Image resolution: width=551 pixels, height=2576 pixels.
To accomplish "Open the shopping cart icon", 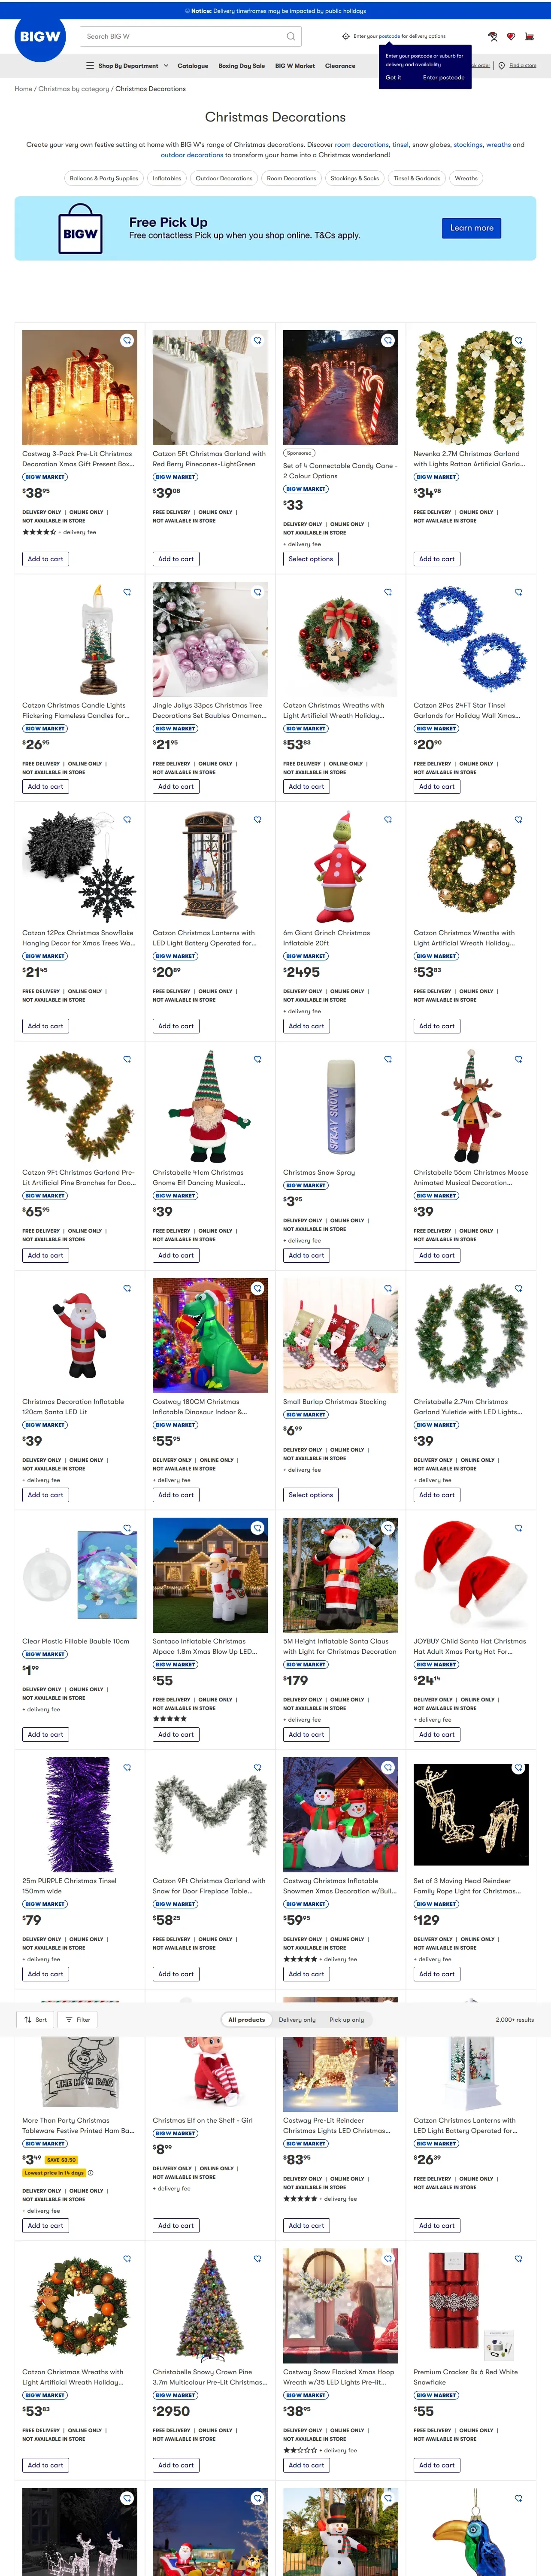I will pos(529,36).
